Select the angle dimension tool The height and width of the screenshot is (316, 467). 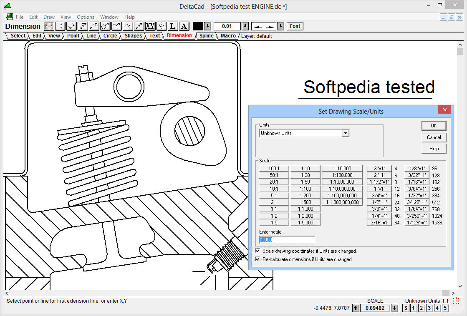(x=116, y=26)
